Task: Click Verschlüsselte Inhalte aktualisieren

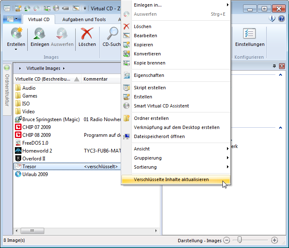Action: tap(176, 179)
